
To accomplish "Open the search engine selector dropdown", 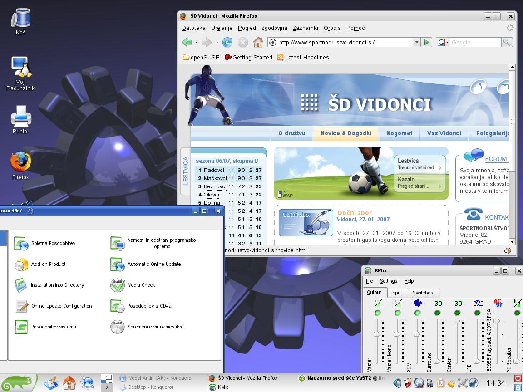I will pyautogui.click(x=443, y=42).
